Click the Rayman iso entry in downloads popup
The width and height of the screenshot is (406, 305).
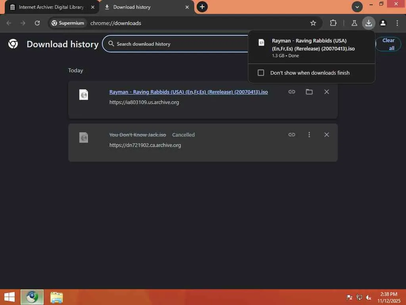point(312,48)
